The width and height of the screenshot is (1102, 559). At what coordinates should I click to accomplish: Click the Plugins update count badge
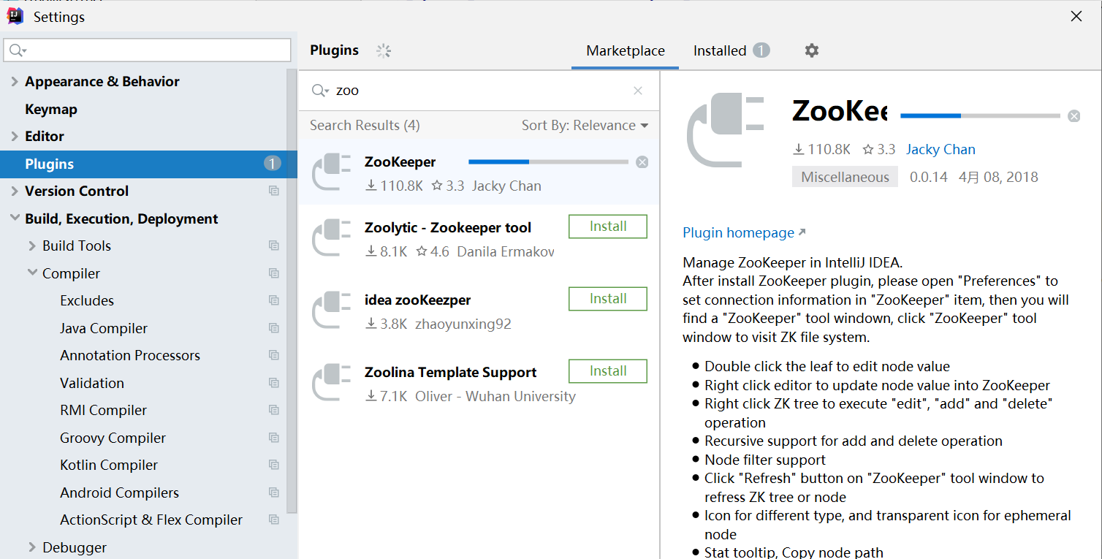(273, 164)
